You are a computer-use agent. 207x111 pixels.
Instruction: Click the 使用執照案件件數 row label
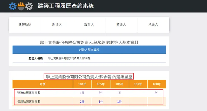(x=29, y=102)
